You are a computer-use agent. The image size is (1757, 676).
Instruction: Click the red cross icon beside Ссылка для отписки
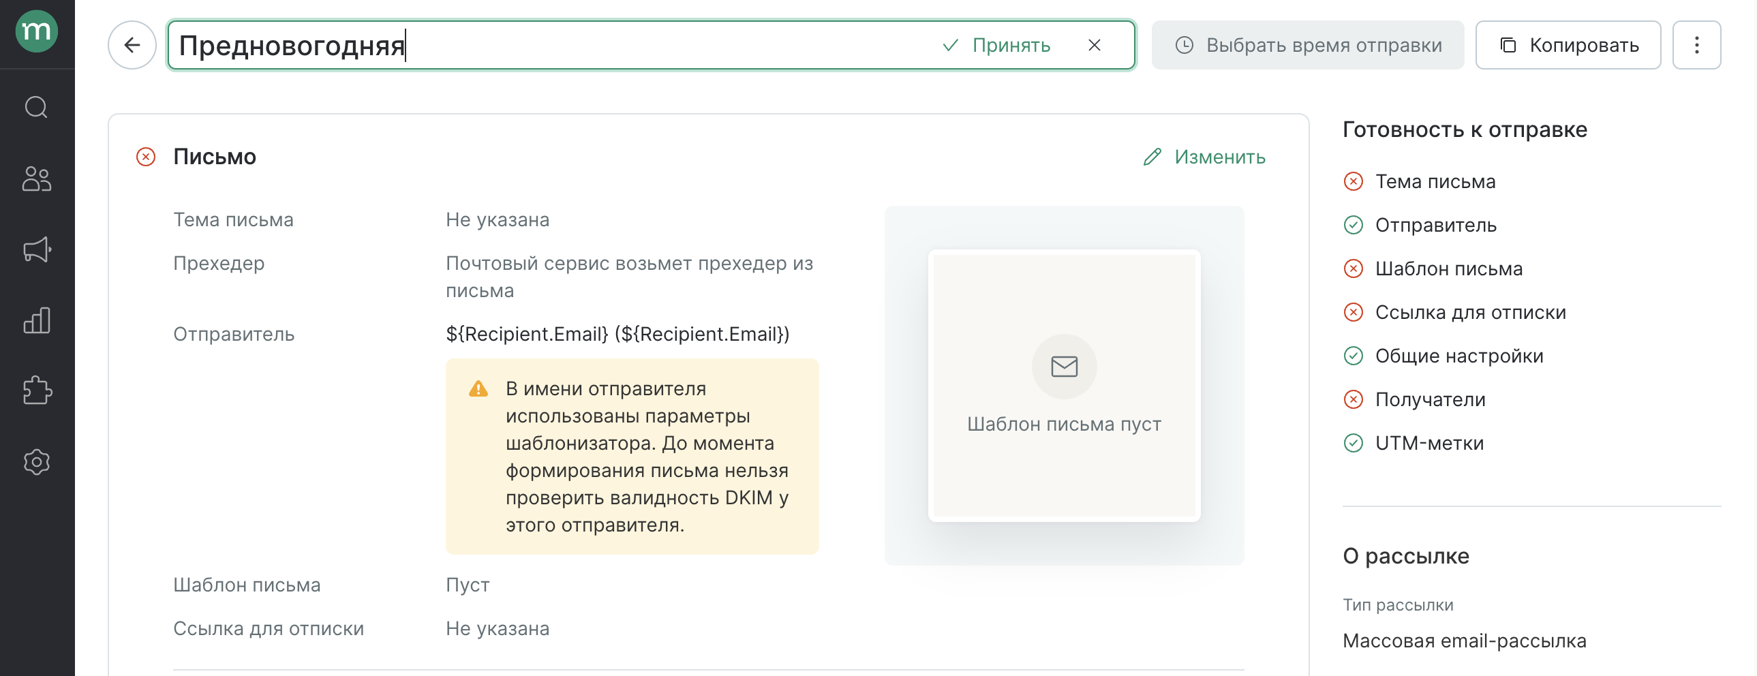[x=1354, y=312]
